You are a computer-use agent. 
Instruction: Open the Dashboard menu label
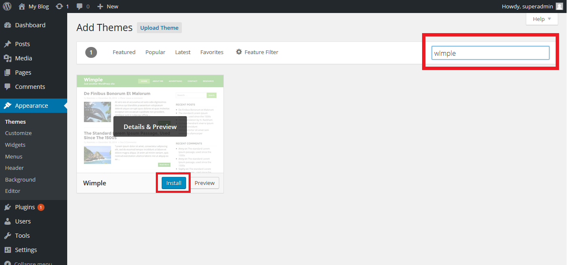(30, 25)
